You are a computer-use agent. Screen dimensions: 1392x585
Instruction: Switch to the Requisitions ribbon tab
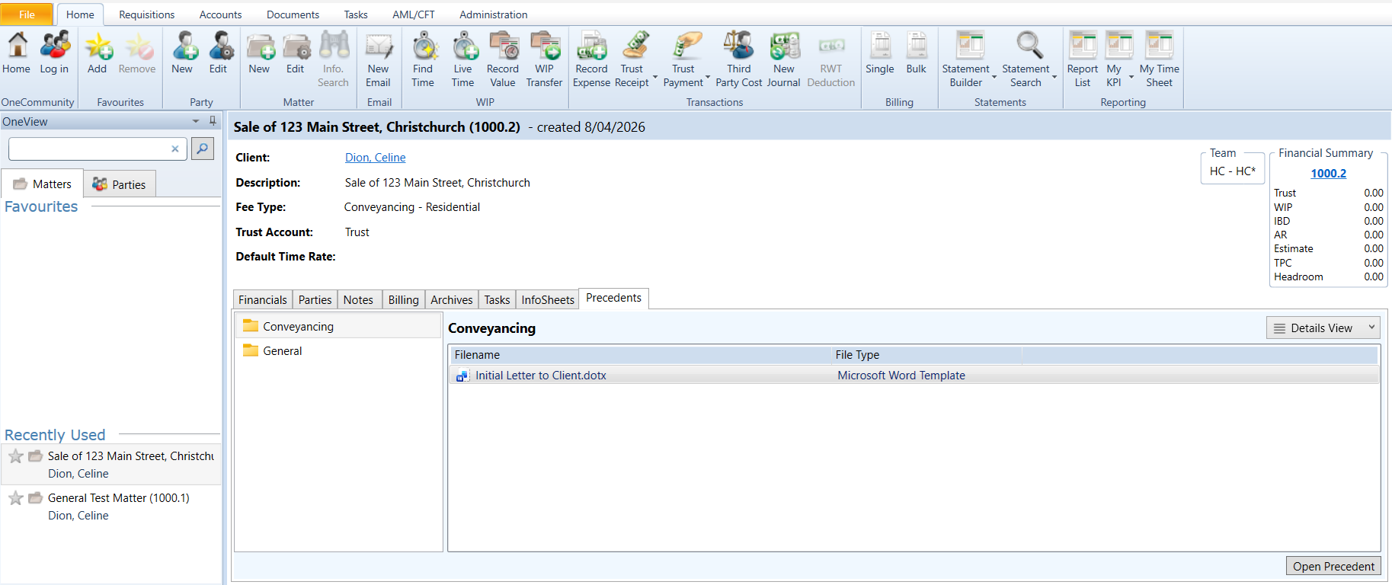click(x=147, y=14)
